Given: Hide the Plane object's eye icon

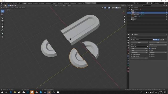Looking at the screenshot, I should point(166,16).
